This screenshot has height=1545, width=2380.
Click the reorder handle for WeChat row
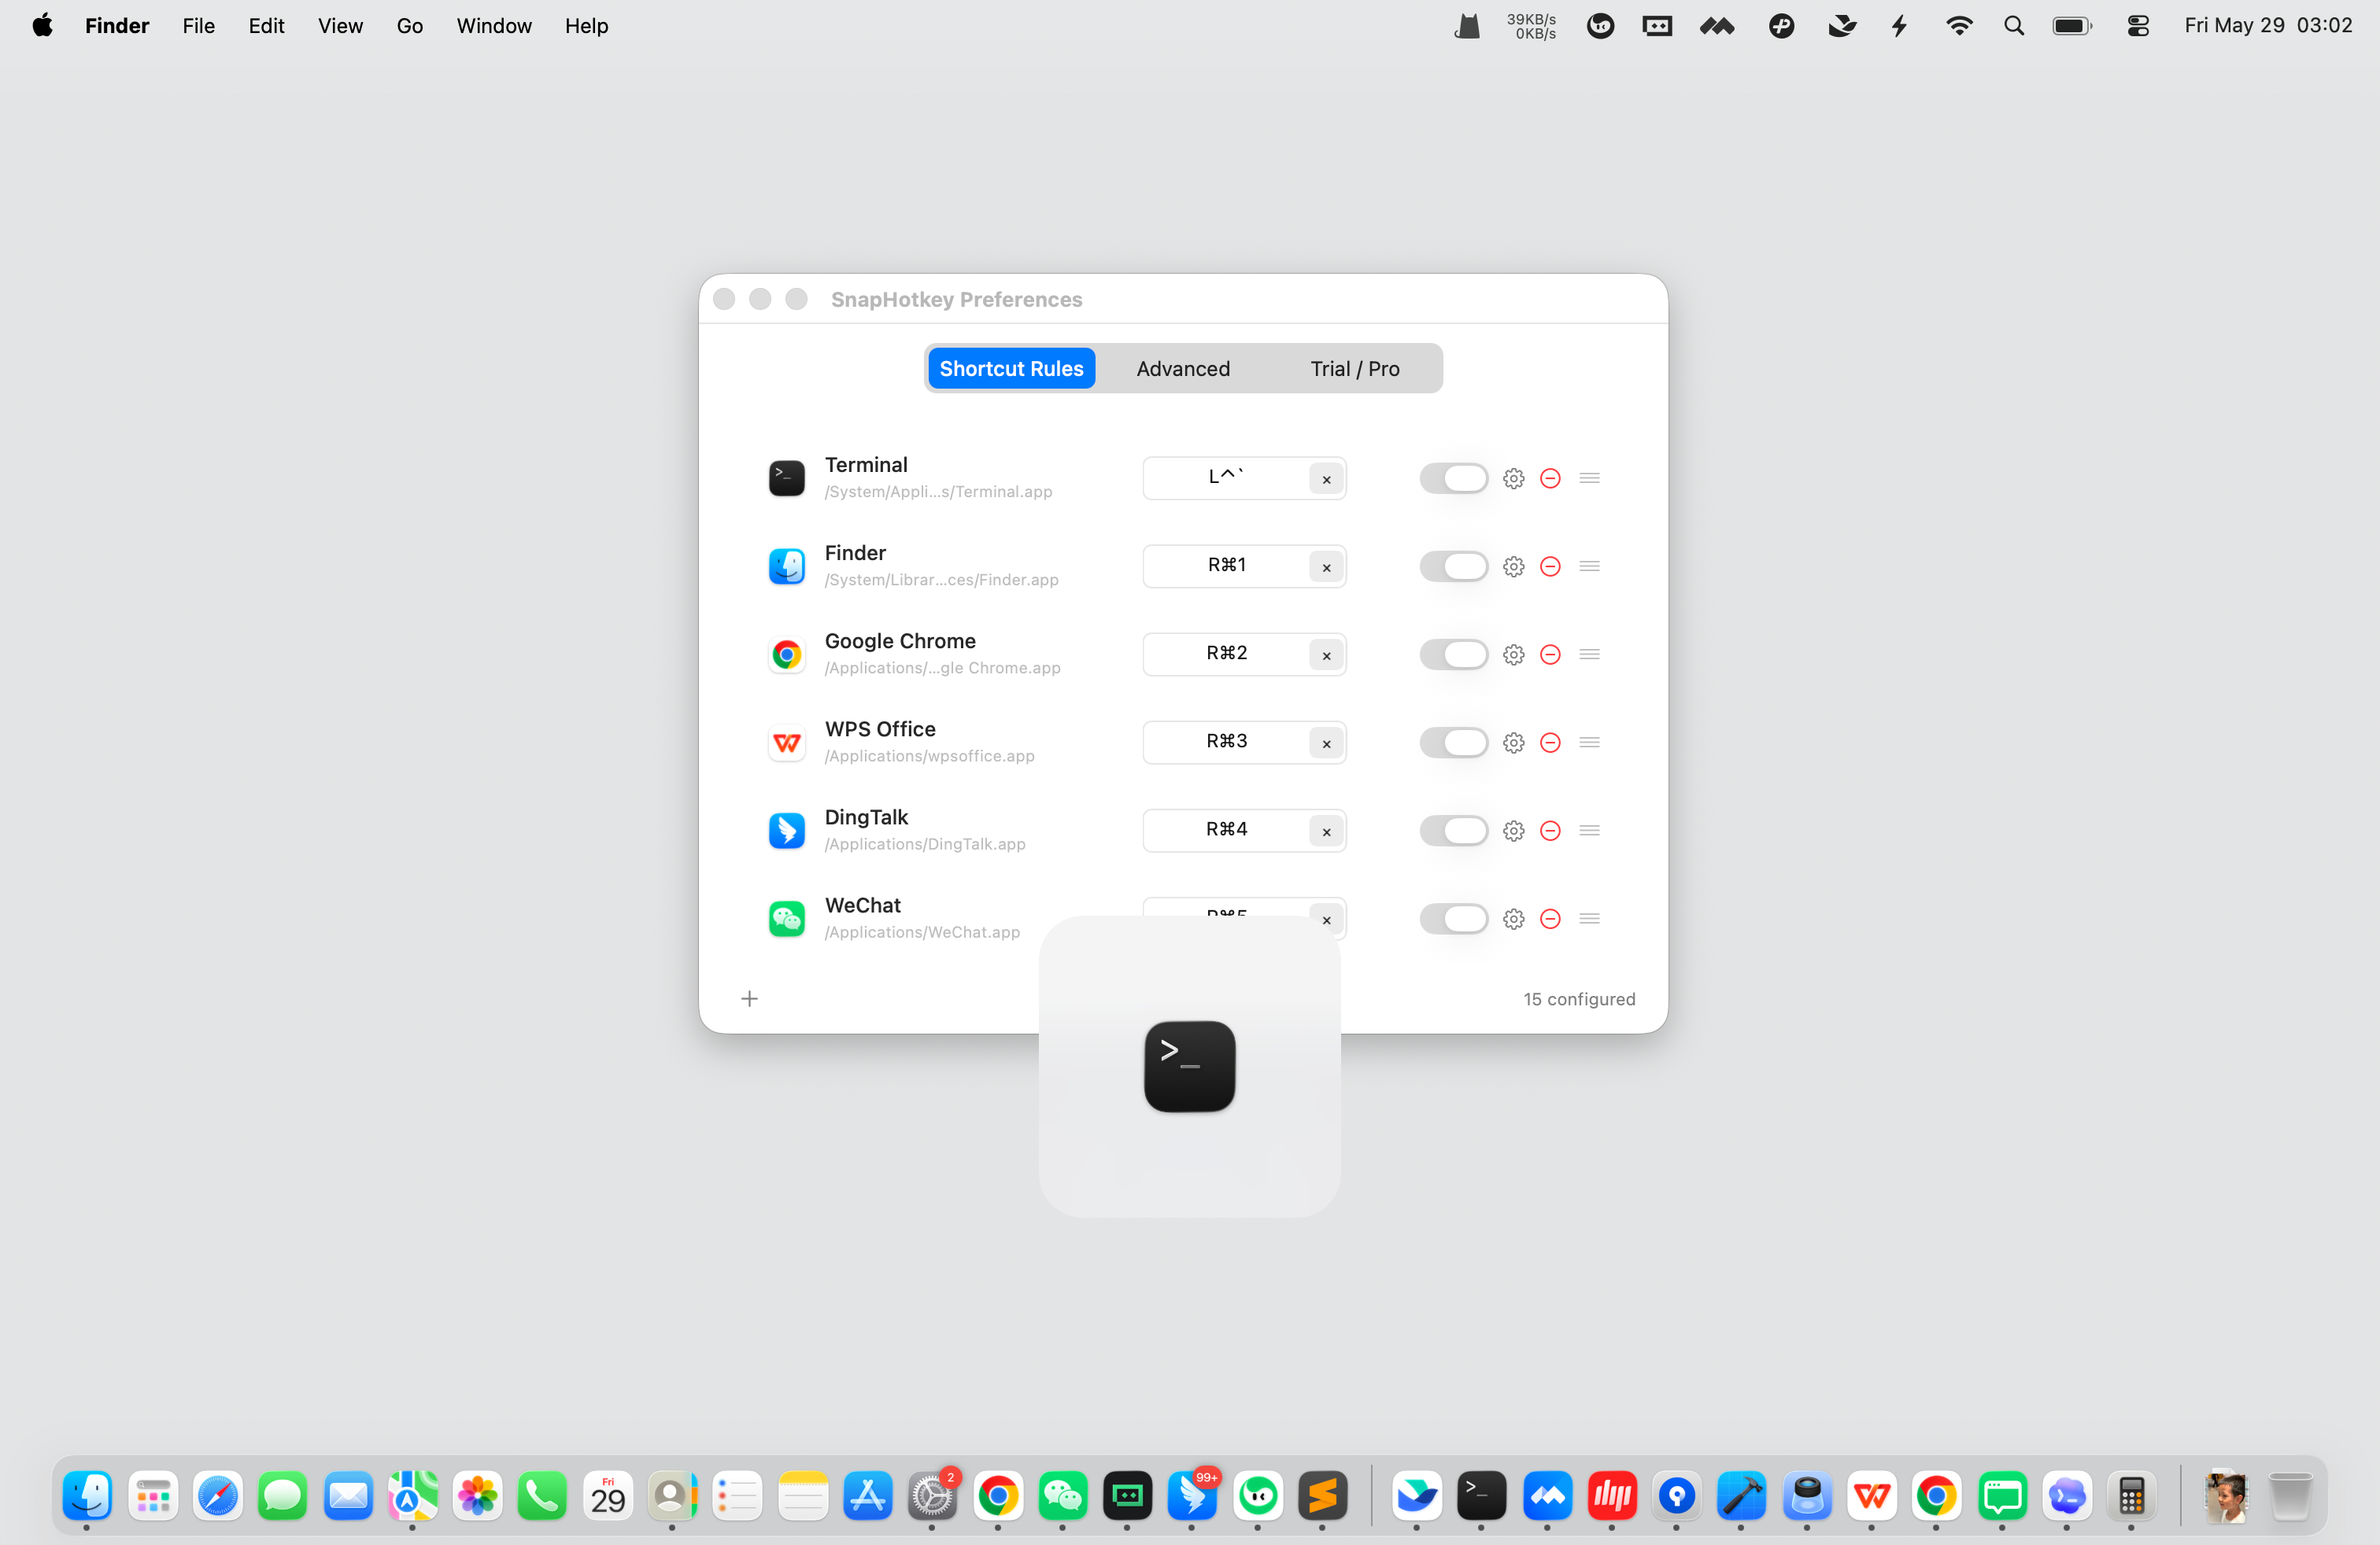(1589, 918)
